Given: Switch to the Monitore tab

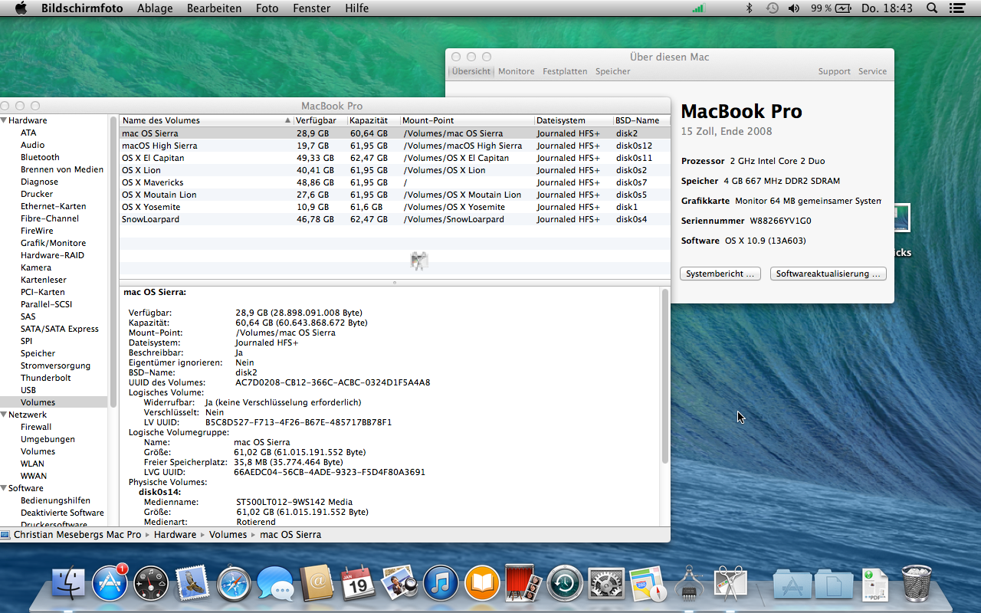Looking at the screenshot, I should point(516,71).
